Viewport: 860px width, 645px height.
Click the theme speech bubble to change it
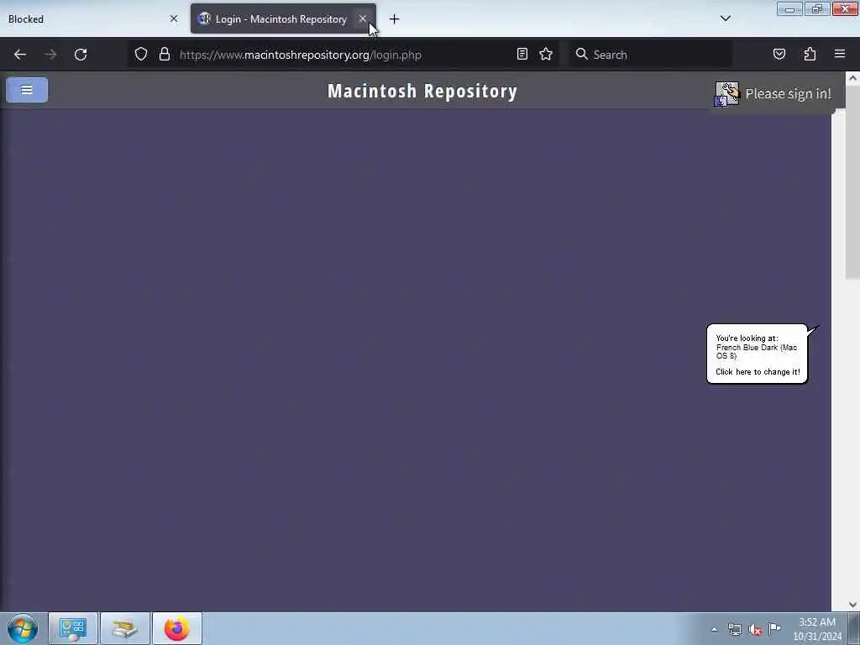(x=757, y=354)
